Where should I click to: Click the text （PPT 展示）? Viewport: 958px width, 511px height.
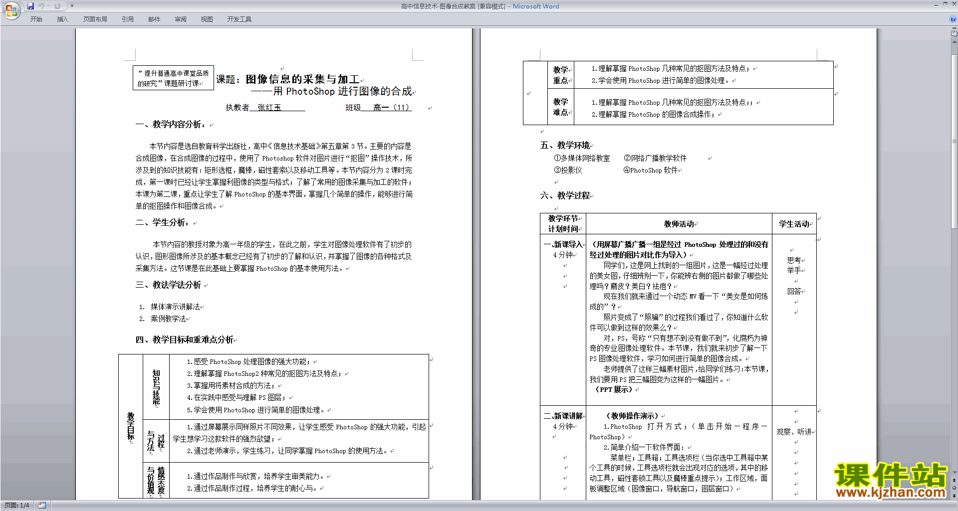click(x=614, y=389)
